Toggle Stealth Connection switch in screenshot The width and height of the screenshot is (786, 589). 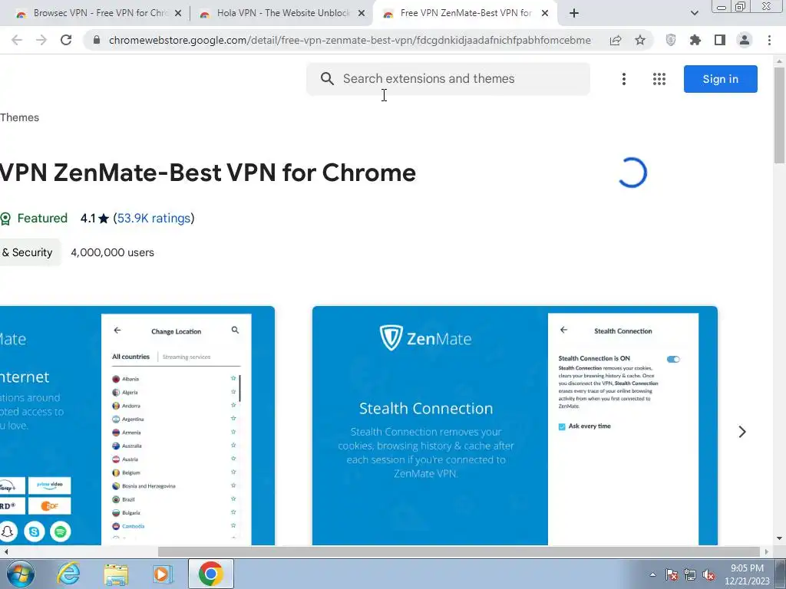673,359
